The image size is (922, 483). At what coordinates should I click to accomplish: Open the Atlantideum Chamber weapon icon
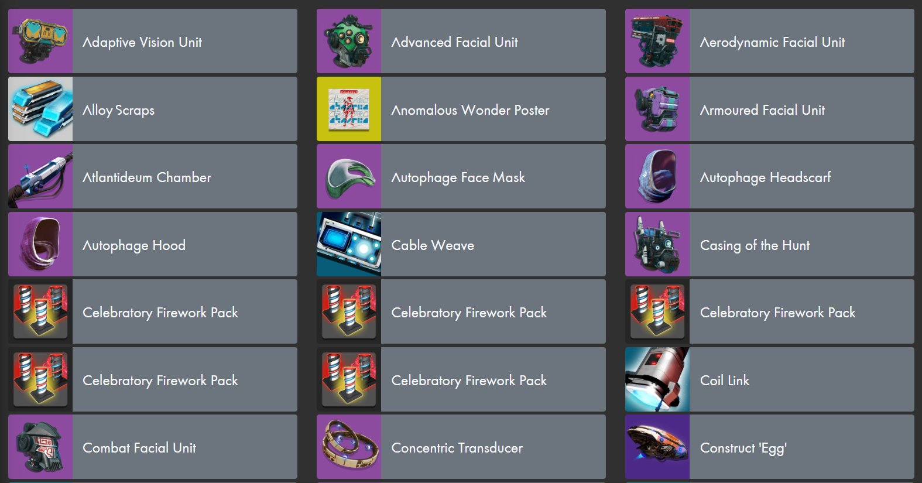[40, 176]
